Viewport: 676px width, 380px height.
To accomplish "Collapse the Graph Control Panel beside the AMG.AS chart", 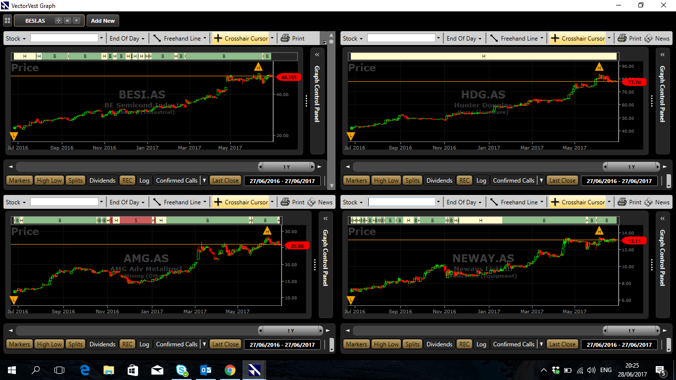I will pyautogui.click(x=325, y=218).
